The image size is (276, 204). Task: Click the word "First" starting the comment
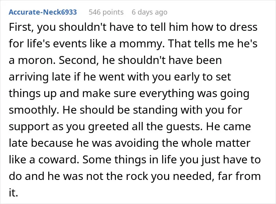click(20, 27)
